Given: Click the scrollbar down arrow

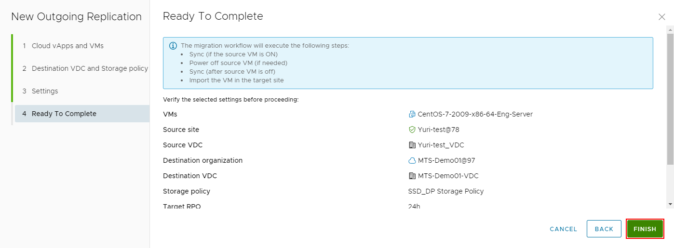Looking at the screenshot, I should tap(670, 204).
